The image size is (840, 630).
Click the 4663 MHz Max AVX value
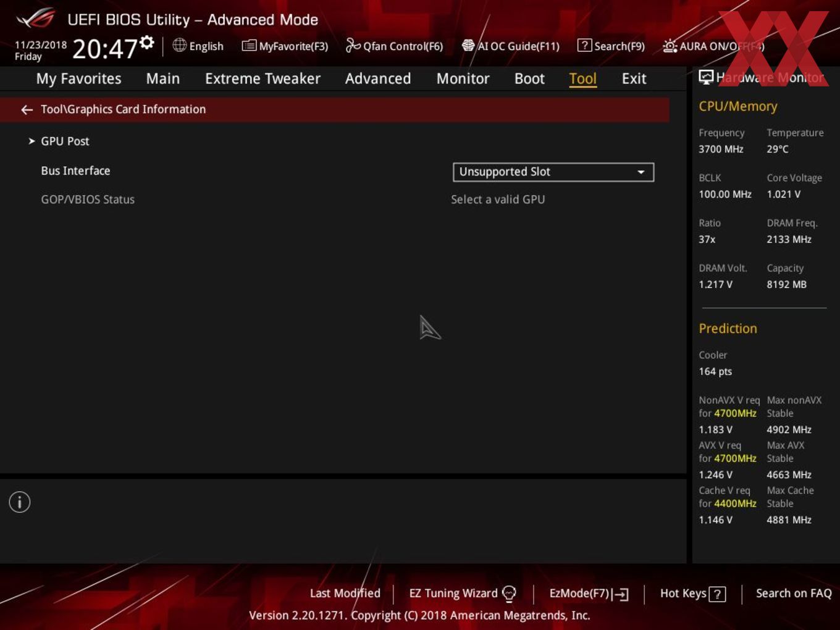click(789, 474)
